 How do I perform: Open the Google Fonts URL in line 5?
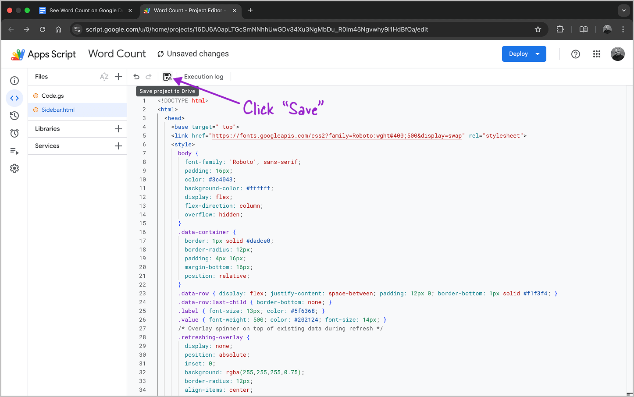(337, 136)
